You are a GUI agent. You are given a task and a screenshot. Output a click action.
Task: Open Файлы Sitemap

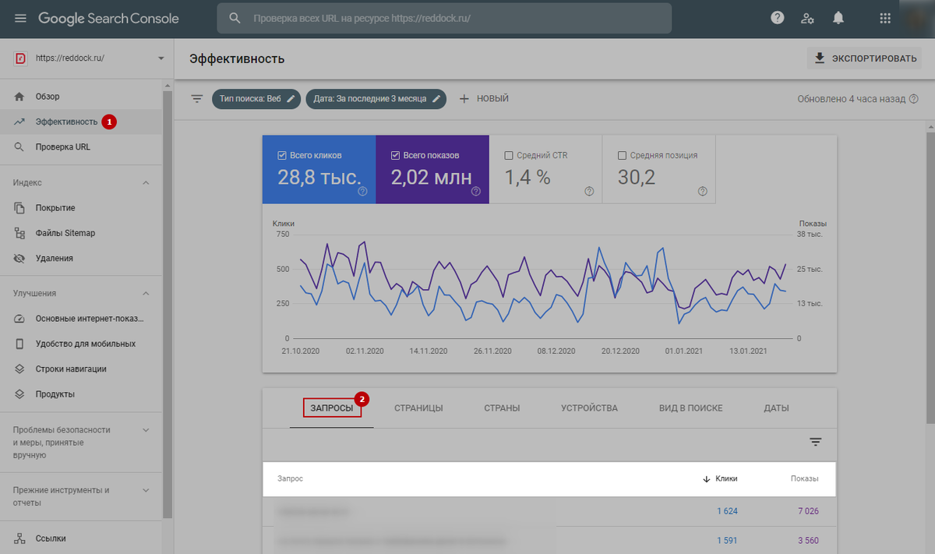pos(81,233)
